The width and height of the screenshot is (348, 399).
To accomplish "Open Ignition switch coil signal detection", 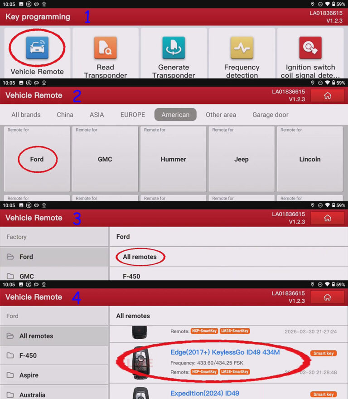I will (x=310, y=48).
